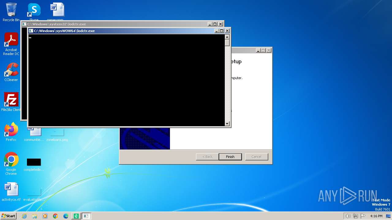The height and width of the screenshot is (220, 392).
Task: Open Chrome from taskbar
Action: pyautogui.click(x=55, y=216)
